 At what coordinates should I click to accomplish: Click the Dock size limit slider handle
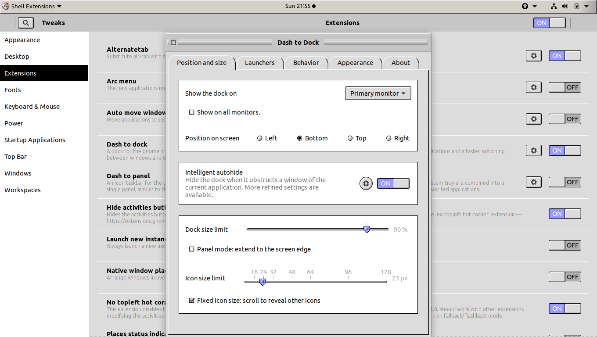tap(367, 229)
